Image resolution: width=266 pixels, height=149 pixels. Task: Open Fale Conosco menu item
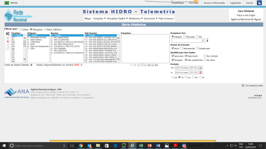(x=166, y=18)
